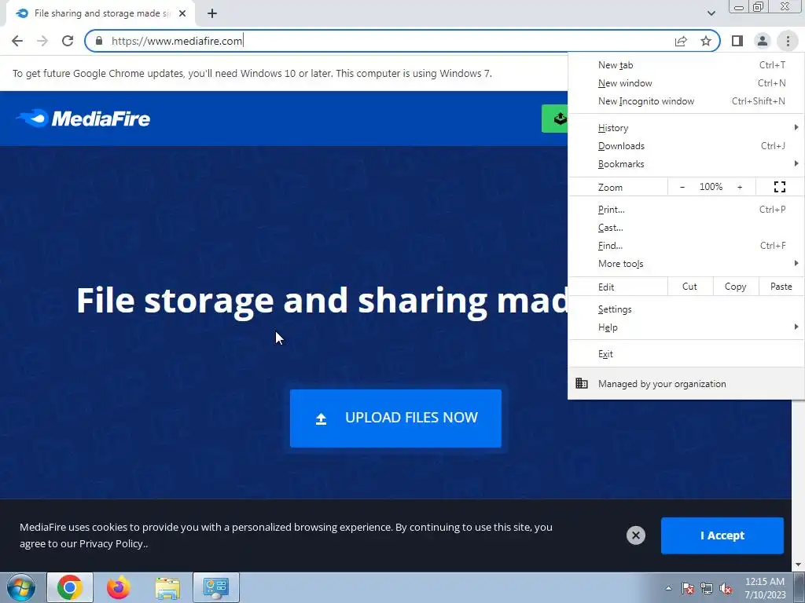
Task: Open Downloads from the menu
Action: (686, 145)
